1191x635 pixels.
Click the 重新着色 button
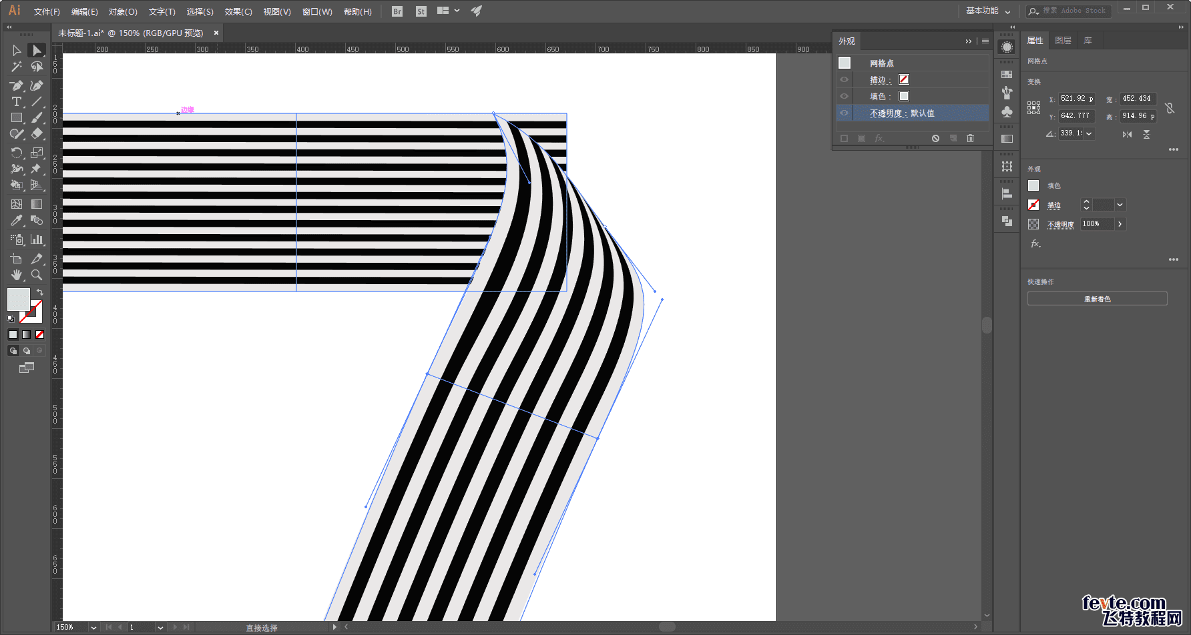point(1097,299)
